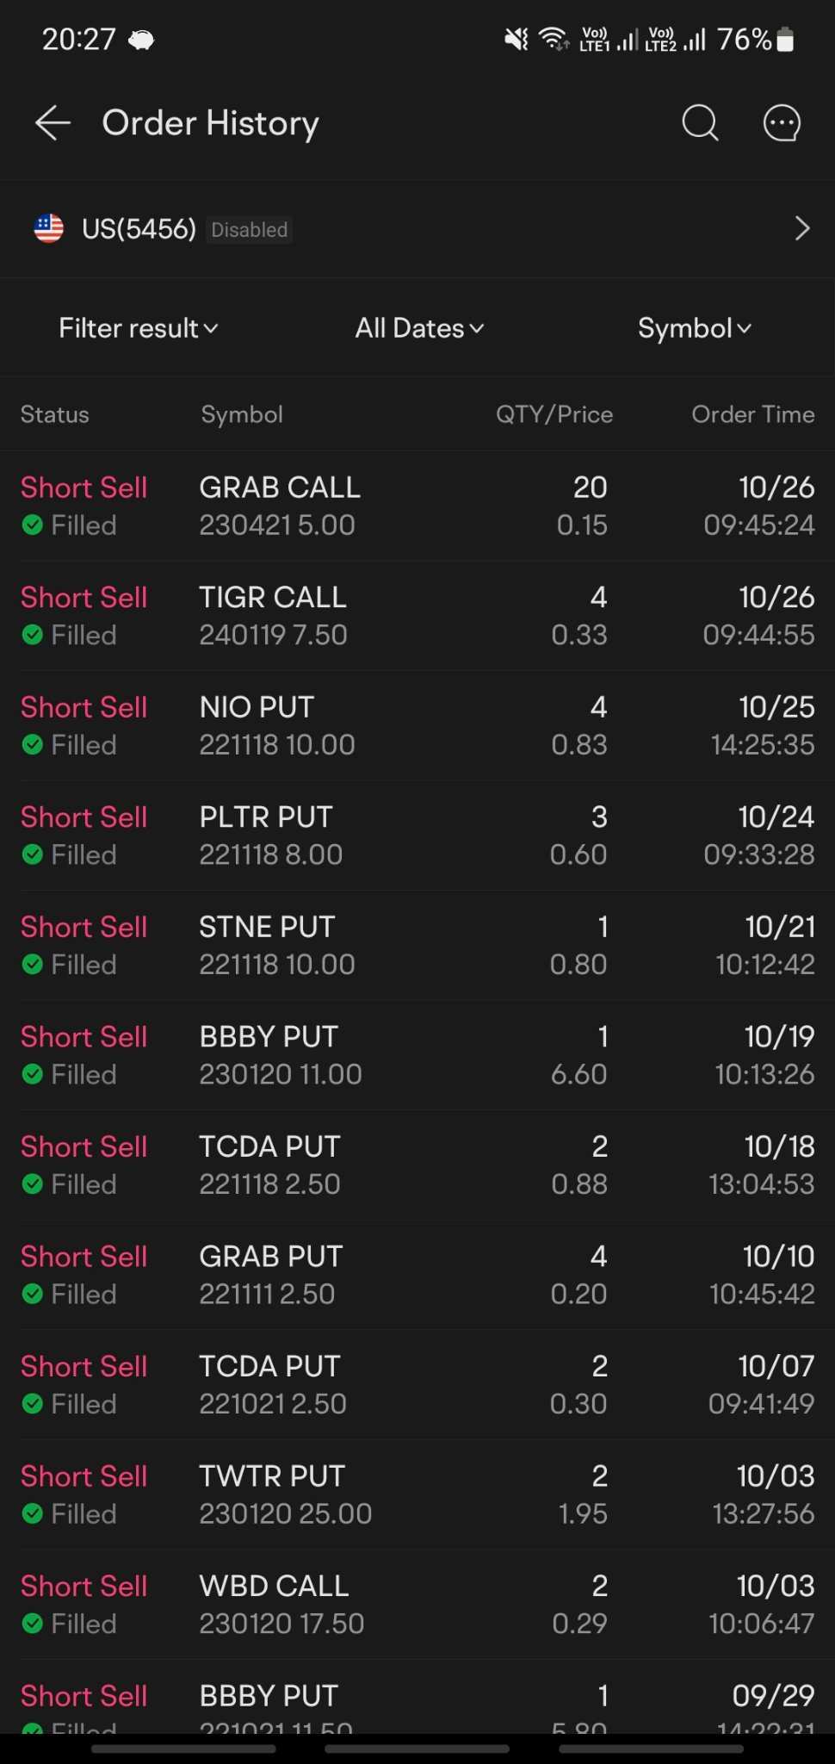
Task: Tap green Filled checkmark on GRAB CALL order
Action: (33, 525)
